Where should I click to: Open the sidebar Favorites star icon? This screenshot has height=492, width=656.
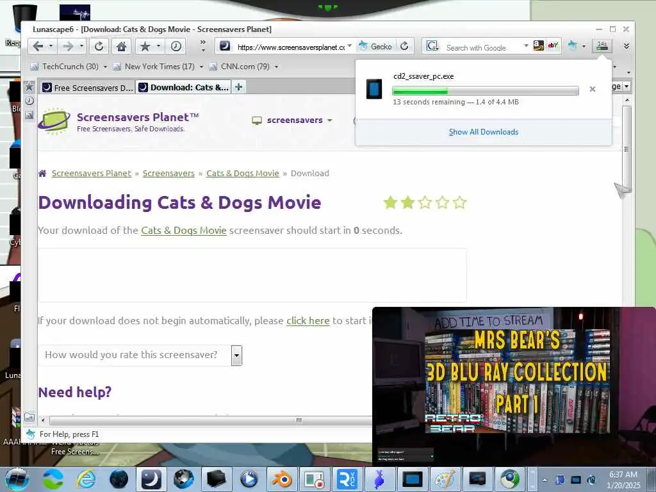(29, 87)
